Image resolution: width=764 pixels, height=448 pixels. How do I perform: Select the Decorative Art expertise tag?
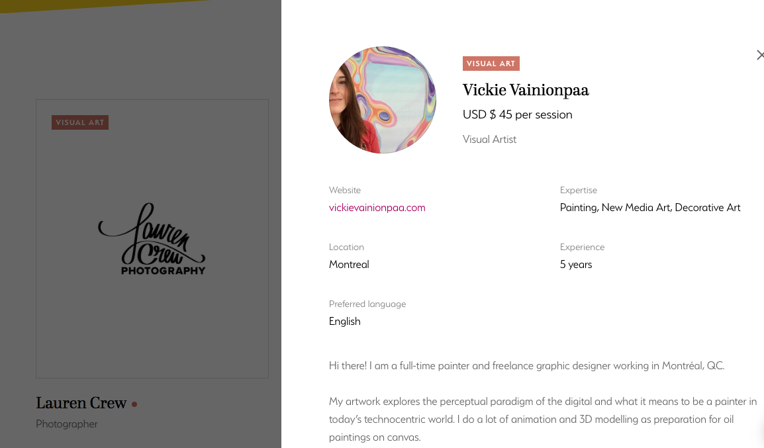707,207
